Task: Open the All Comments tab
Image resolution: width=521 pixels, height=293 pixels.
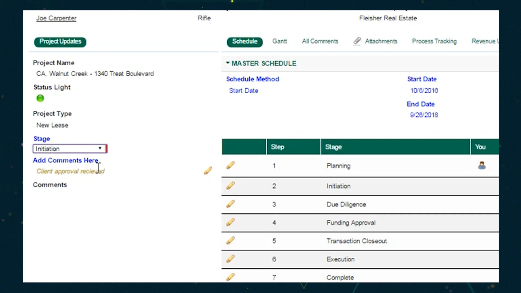Action: point(320,41)
